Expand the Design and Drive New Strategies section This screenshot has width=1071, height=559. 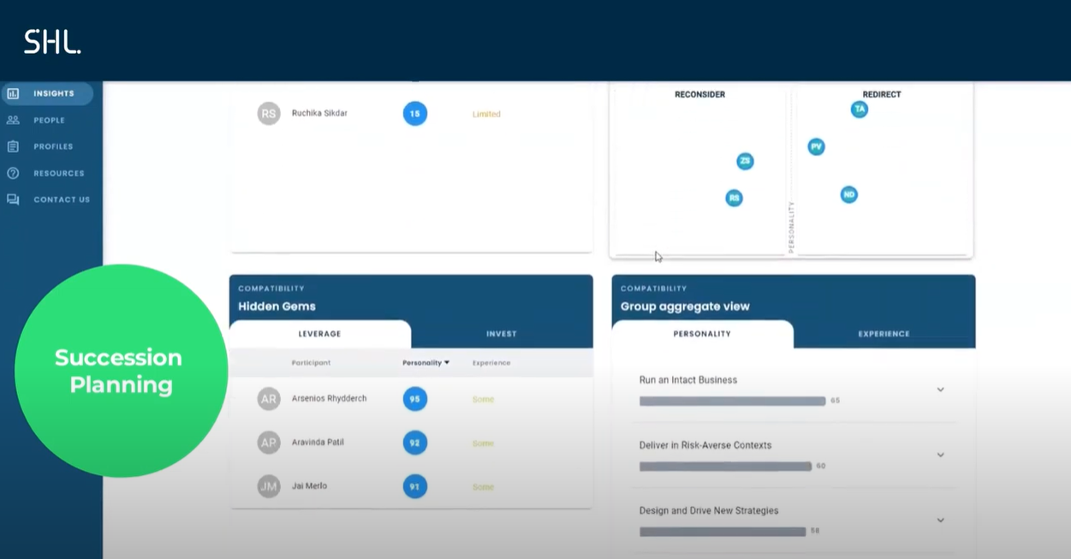coord(940,520)
